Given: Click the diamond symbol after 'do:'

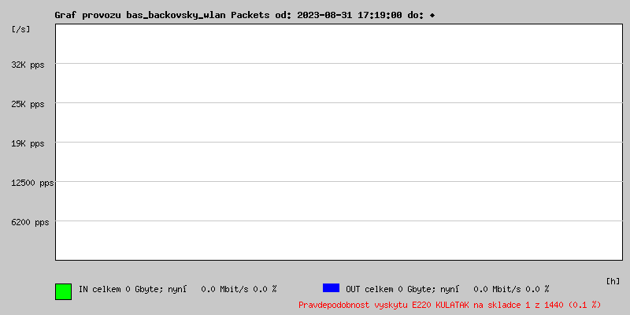Looking at the screenshot, I should (432, 16).
